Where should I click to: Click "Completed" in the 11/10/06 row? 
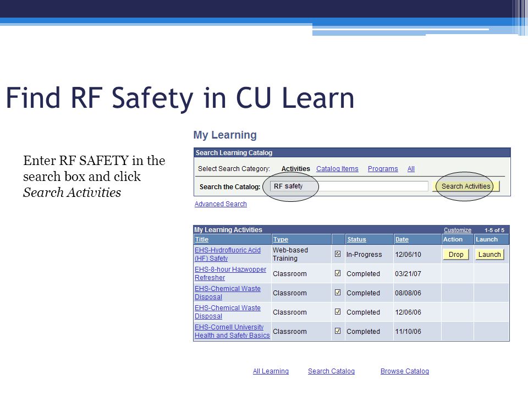pyautogui.click(x=363, y=331)
